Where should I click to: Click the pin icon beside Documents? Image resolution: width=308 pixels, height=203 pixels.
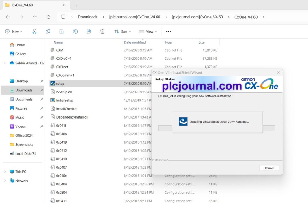tap(42, 99)
